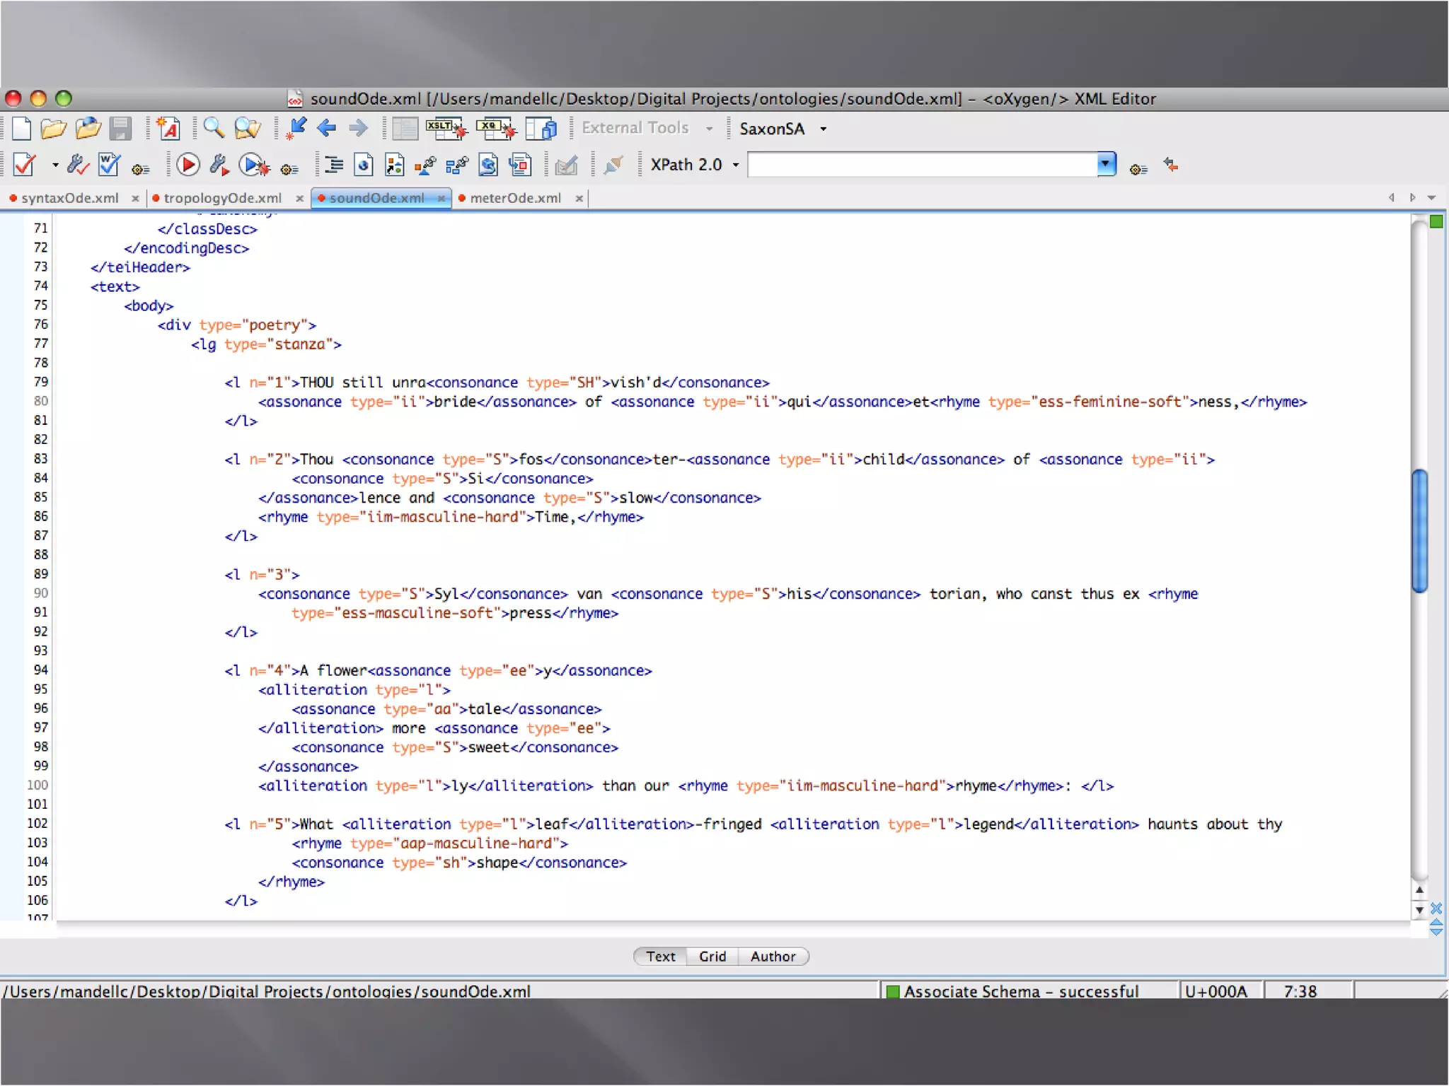The height and width of the screenshot is (1086, 1449).
Task: Click the Validate document red checkmark icon
Action: point(24,165)
